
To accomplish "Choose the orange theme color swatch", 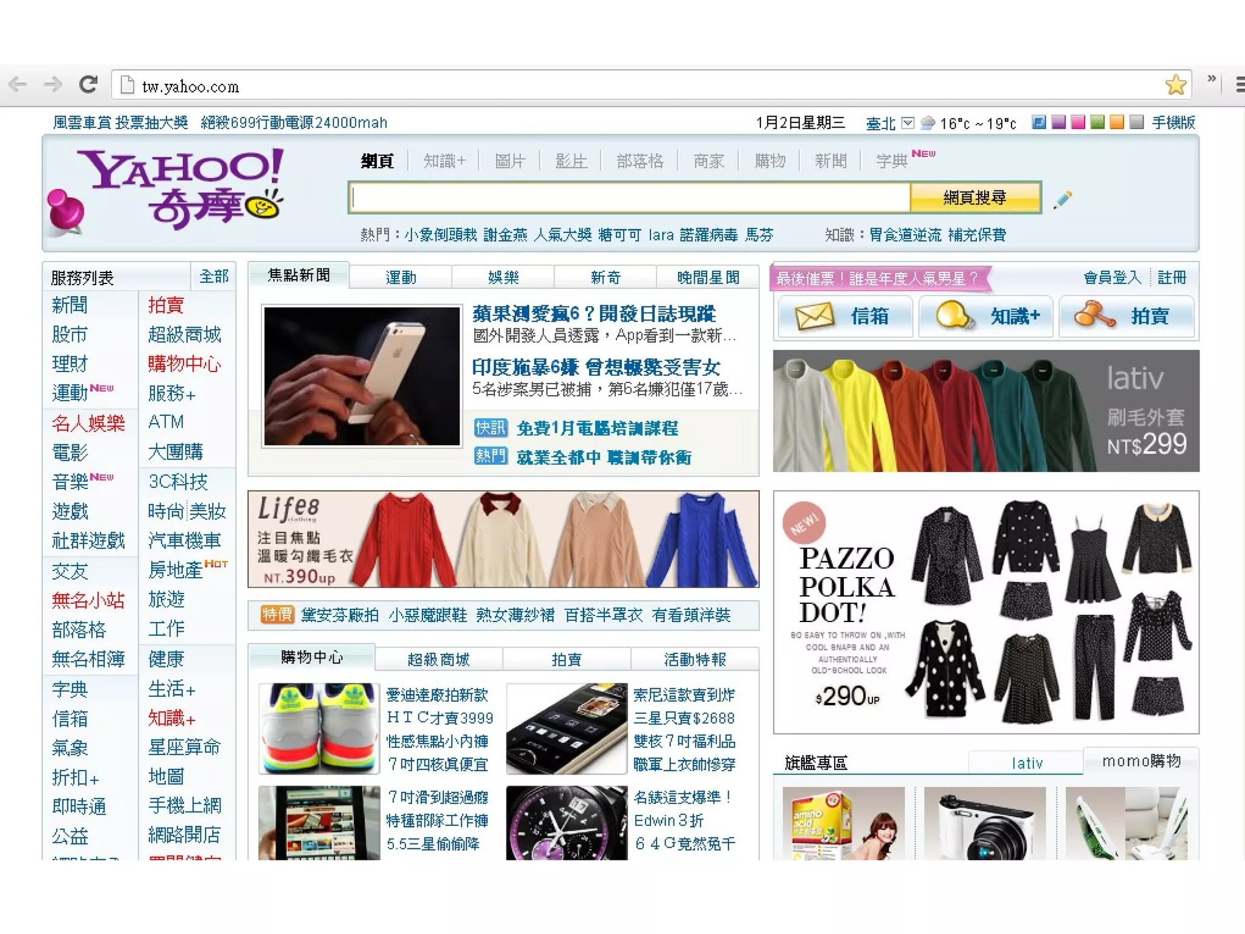I will [1117, 123].
